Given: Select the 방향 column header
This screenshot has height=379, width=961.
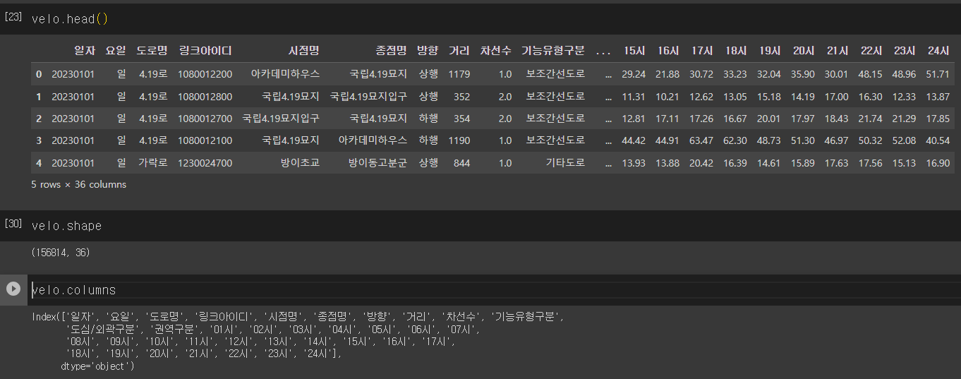Looking at the screenshot, I should 428,51.
